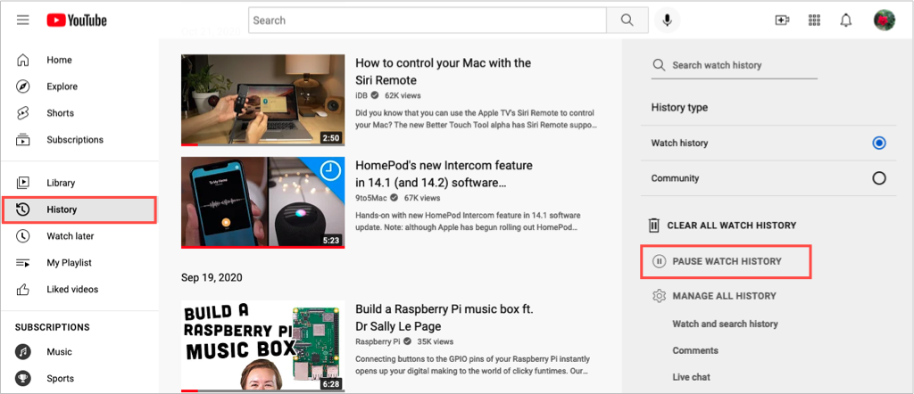Click the manage history gear icon
This screenshot has height=394, width=914.
point(660,296)
